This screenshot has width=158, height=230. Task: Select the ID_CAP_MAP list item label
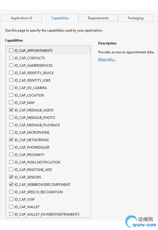pos(24,103)
